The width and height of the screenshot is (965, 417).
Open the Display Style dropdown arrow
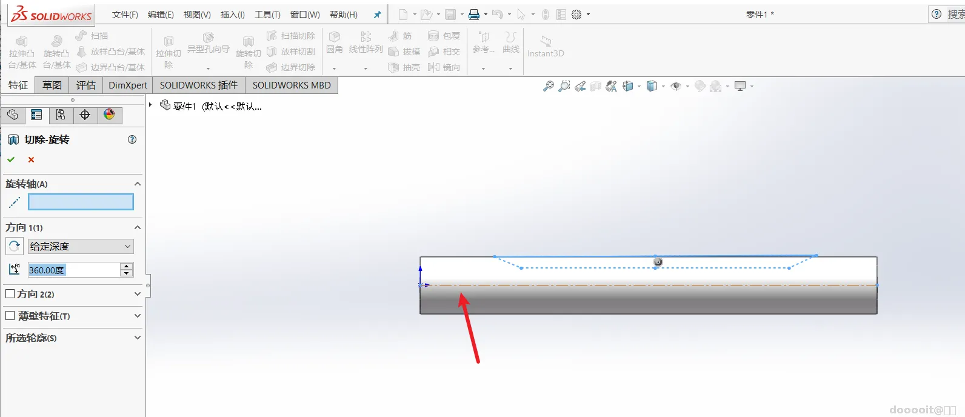coord(663,87)
